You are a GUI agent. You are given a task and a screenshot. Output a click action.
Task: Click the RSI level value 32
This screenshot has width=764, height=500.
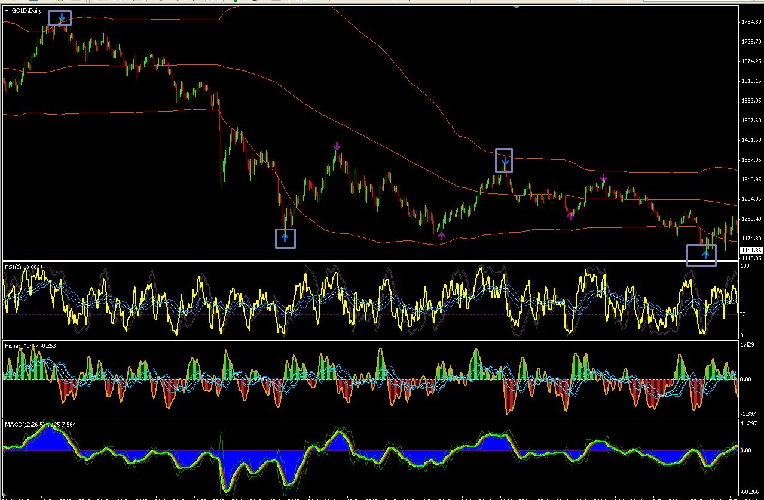coord(743,314)
